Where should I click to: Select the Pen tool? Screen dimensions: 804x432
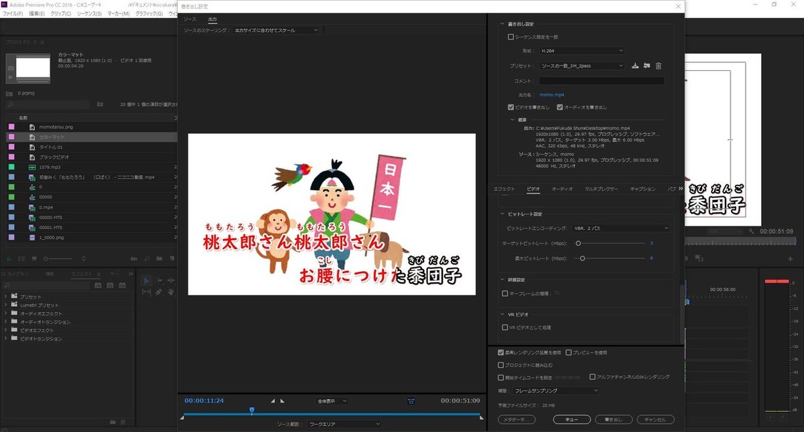click(x=159, y=293)
